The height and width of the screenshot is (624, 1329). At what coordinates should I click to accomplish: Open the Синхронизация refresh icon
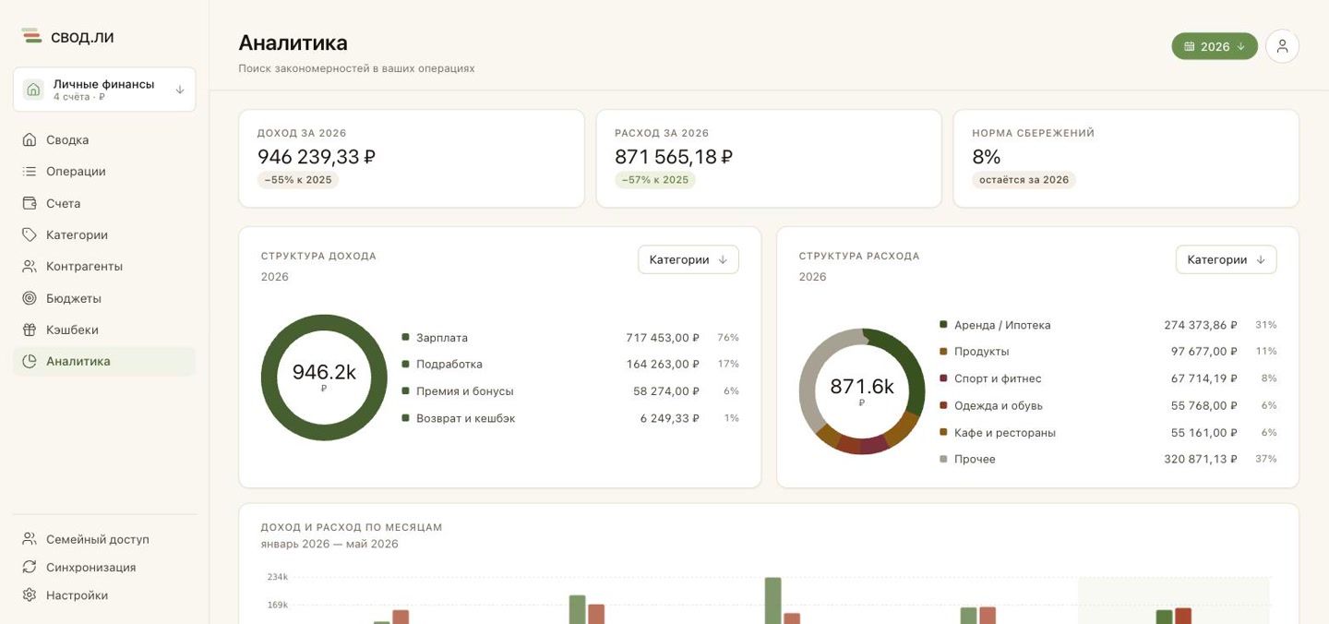pos(30,567)
